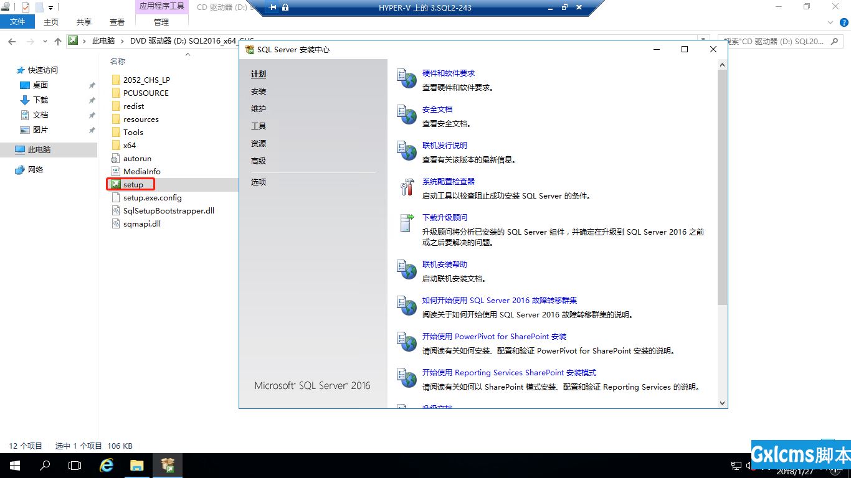Switch to SQL Server setup taskbar icon
Screen dimensions: 851x478
[167, 465]
